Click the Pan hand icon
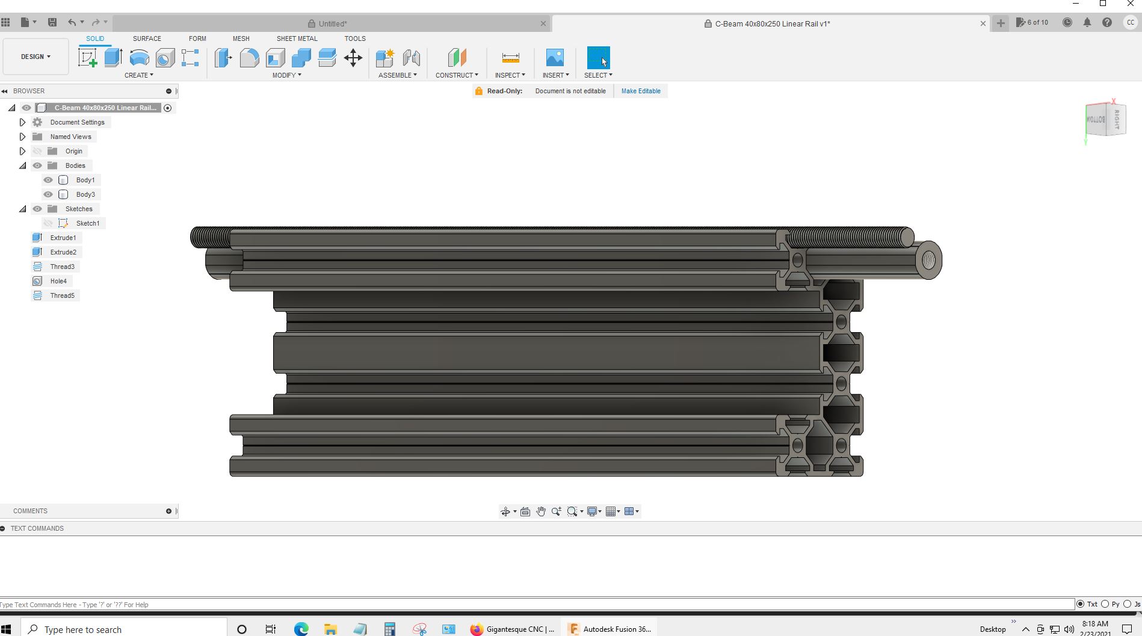The width and height of the screenshot is (1142, 636). (541, 511)
